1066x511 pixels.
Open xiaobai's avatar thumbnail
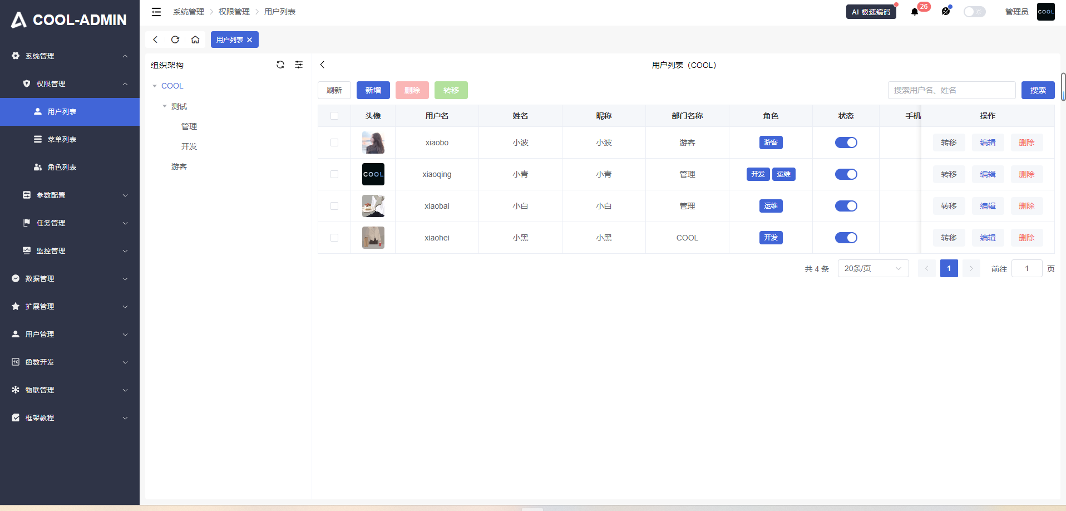tap(373, 206)
